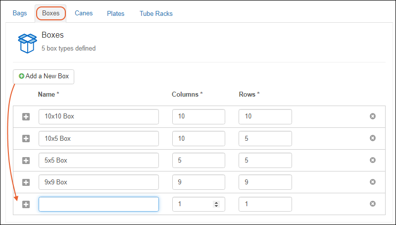
Task: Switch to the Bags tab
Action: pyautogui.click(x=20, y=13)
